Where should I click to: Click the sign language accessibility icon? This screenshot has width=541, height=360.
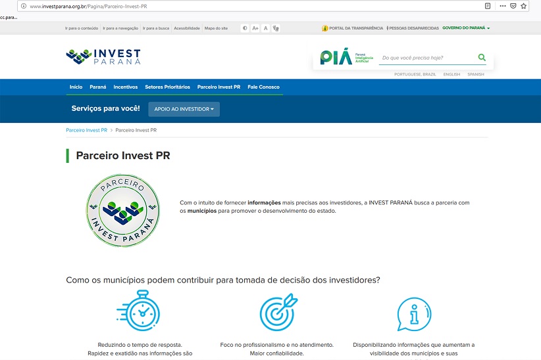[276, 28]
